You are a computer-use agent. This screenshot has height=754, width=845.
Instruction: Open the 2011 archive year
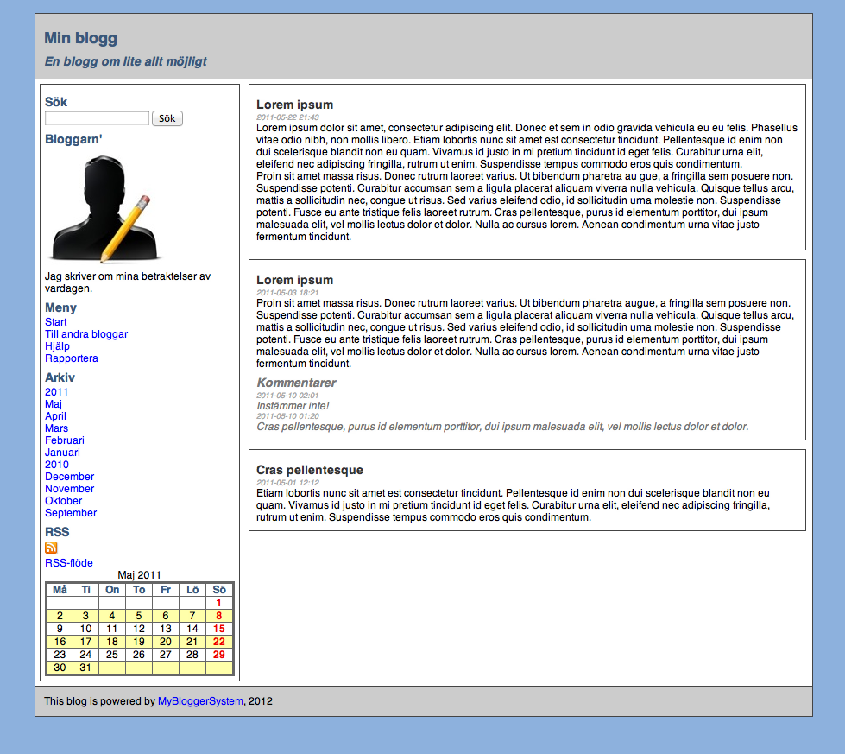(x=56, y=392)
